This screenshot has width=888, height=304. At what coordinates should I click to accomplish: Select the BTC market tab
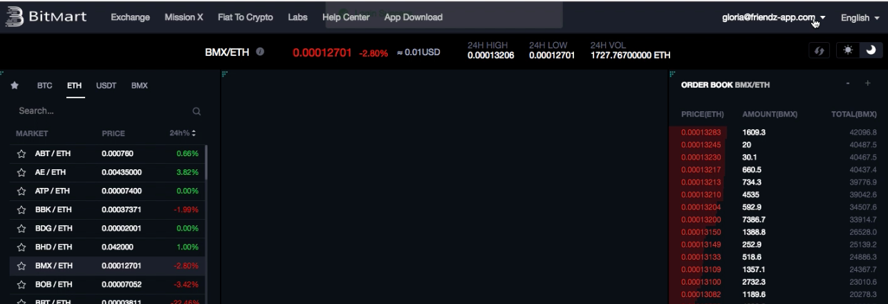[x=44, y=86]
